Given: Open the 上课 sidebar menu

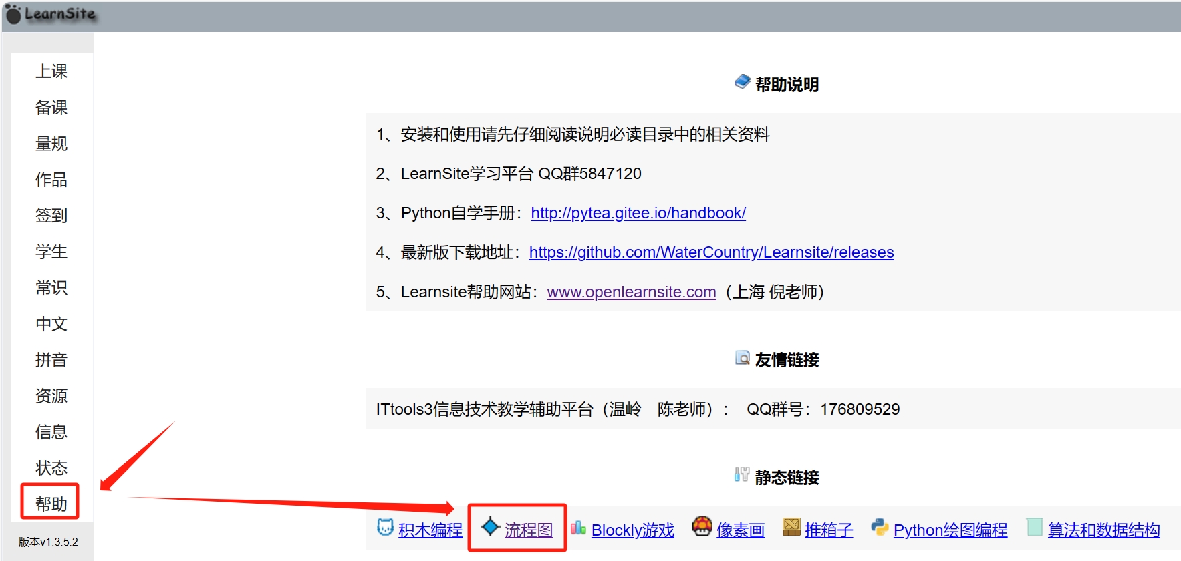Looking at the screenshot, I should coord(51,71).
